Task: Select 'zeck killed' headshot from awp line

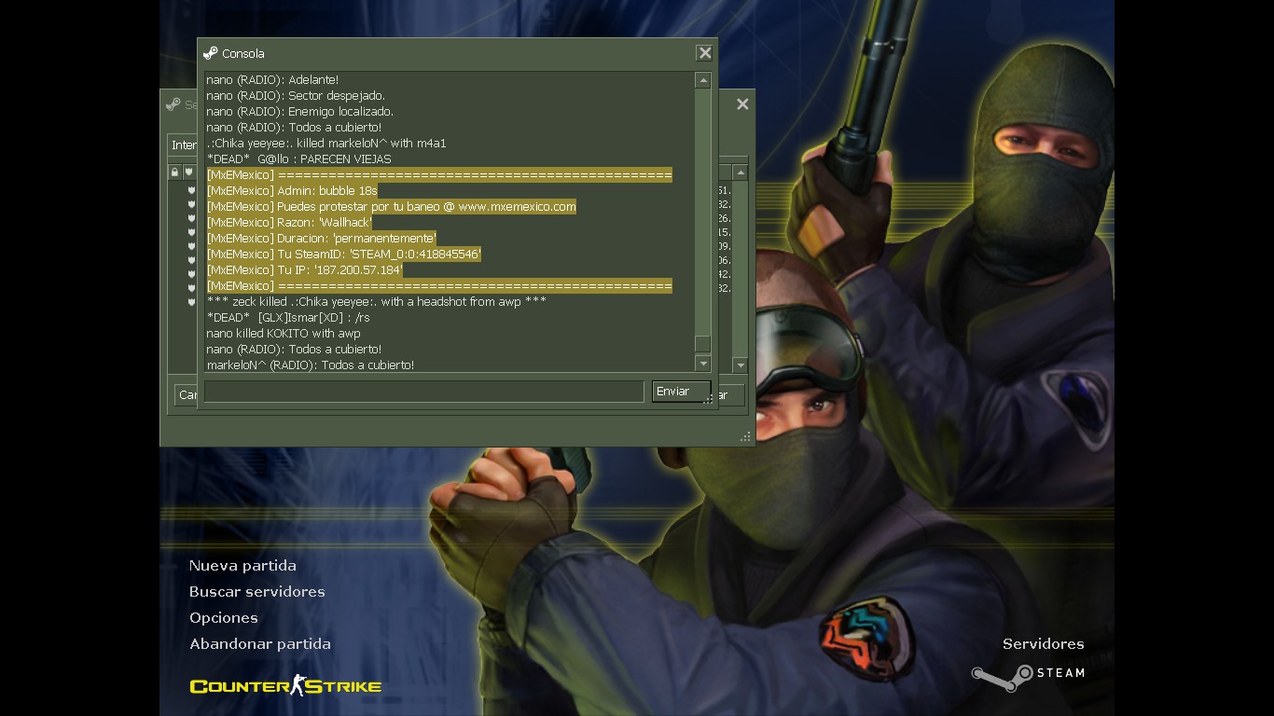Action: [x=376, y=302]
